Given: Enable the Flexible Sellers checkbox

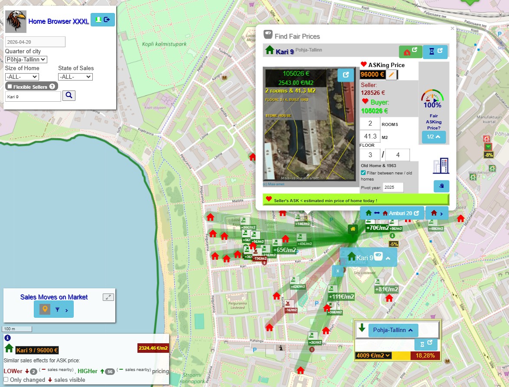Looking at the screenshot, I should (10, 87).
